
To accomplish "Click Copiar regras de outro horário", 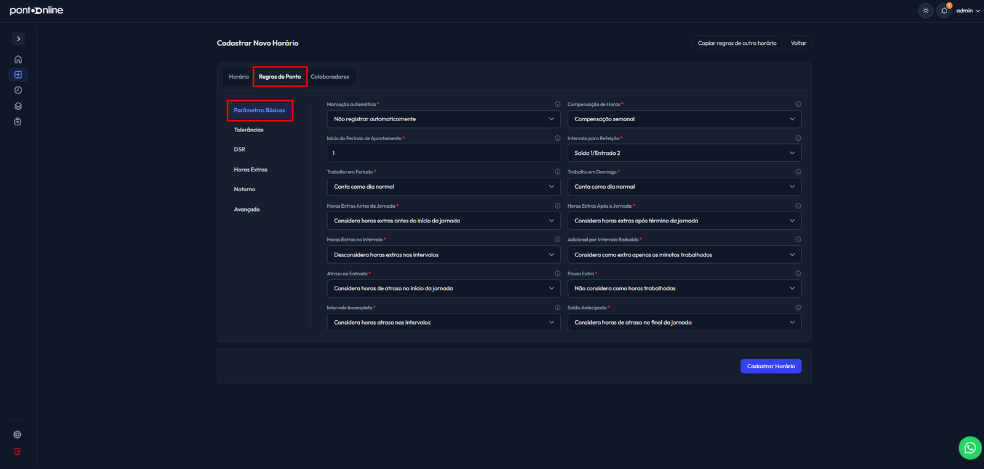I will pos(737,43).
